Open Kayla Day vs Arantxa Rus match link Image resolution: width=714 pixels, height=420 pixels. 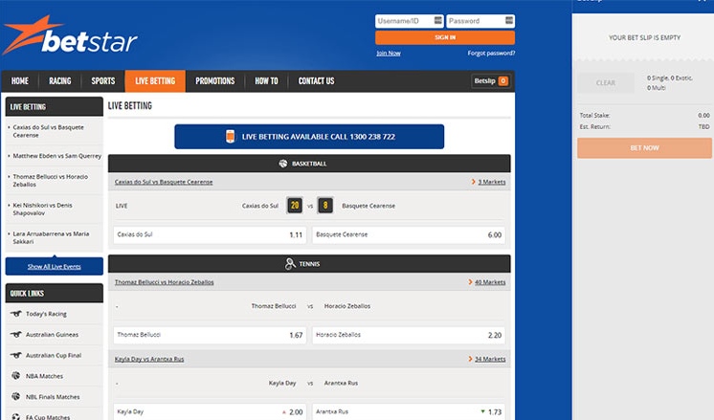149,359
